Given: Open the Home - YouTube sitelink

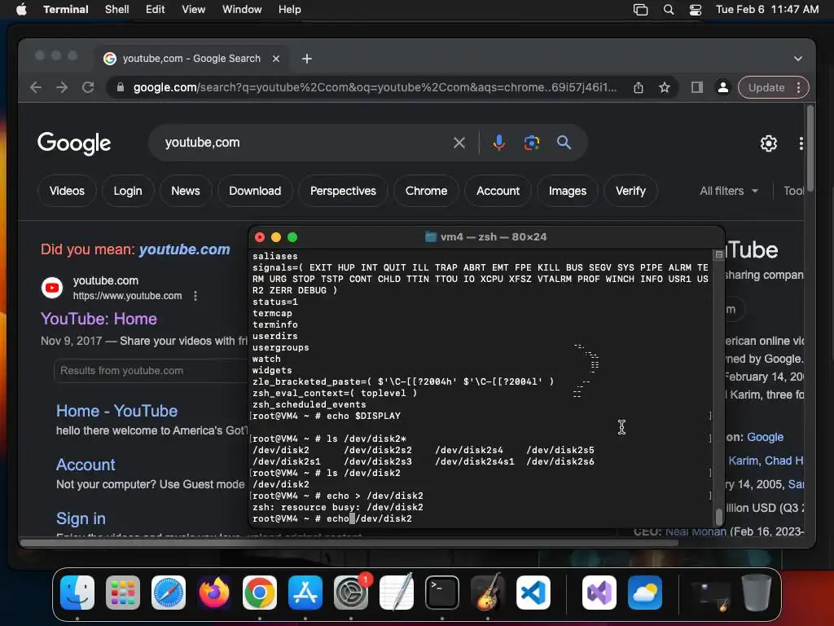Looking at the screenshot, I should pos(117,411).
